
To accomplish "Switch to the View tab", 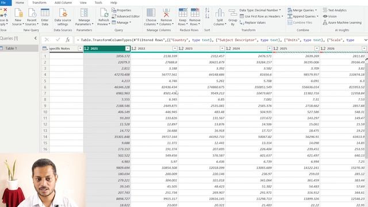I will [x=83, y=2].
